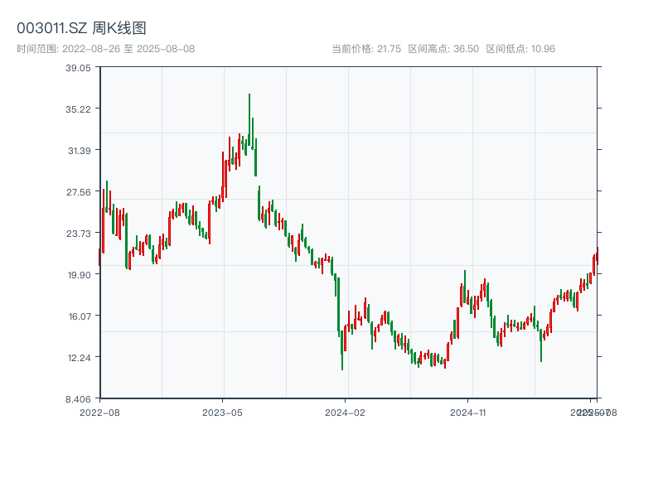Image resolution: width=663 pixels, height=497 pixels.
Task: Select the 2024-02 x-axis date label
Action: click(x=346, y=412)
